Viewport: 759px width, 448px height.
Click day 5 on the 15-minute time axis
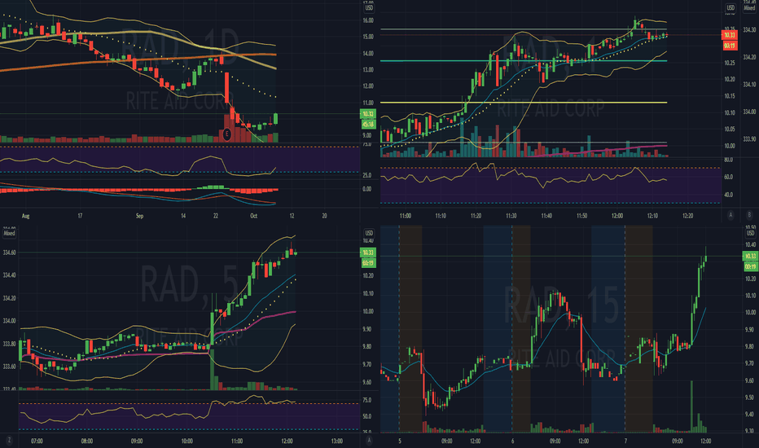400,441
